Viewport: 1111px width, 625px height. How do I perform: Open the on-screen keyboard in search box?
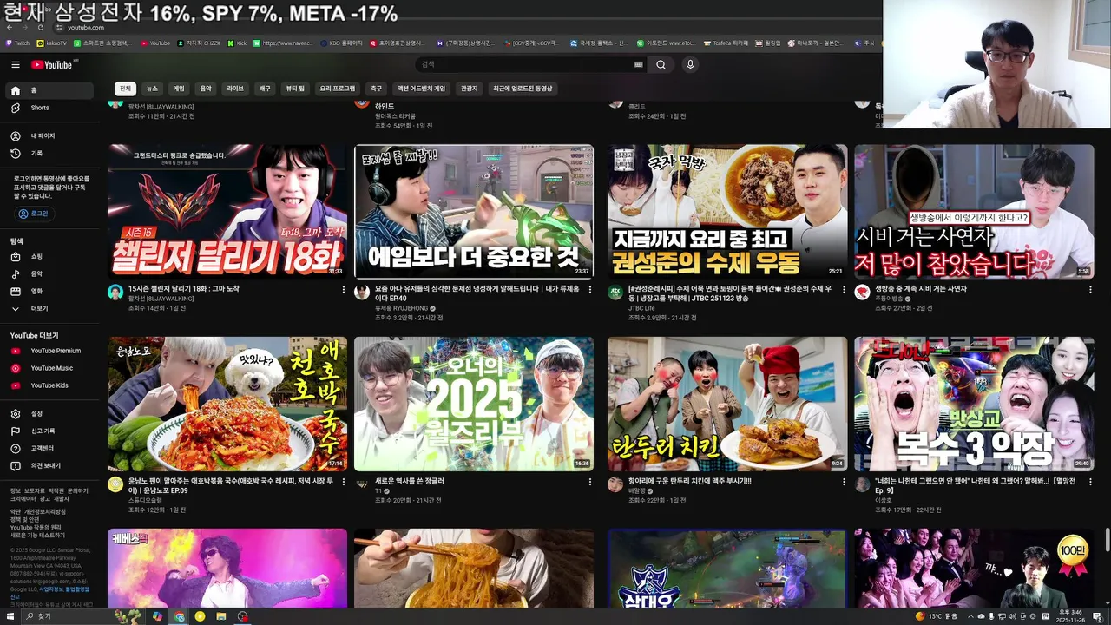click(x=639, y=65)
